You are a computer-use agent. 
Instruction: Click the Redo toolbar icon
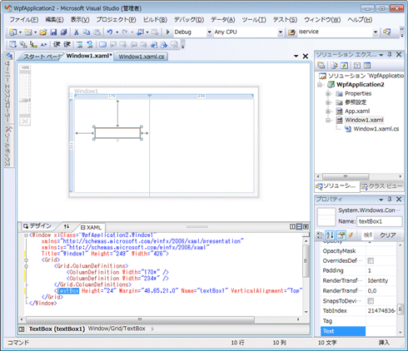click(x=125, y=32)
